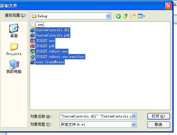The height and width of the screenshot is (135, 177).
Task: Expand the 对象名称 dropdown arrow
Action: point(134,116)
